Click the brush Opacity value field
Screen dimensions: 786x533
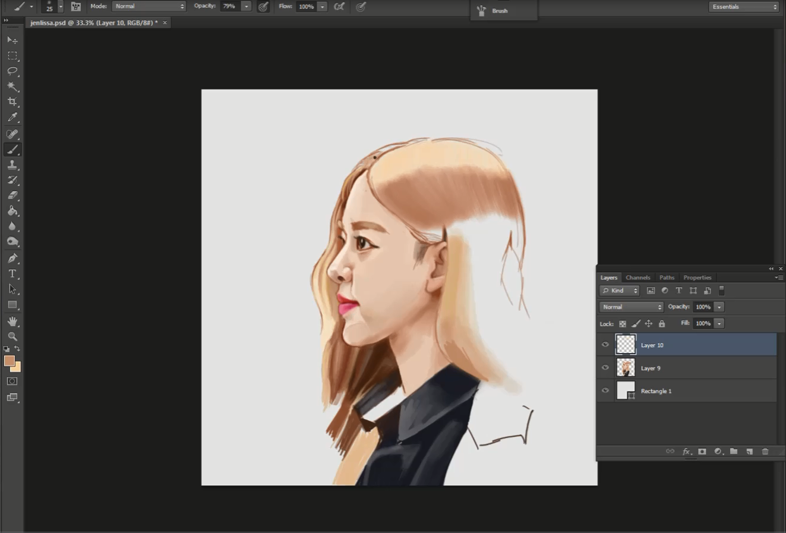229,7
